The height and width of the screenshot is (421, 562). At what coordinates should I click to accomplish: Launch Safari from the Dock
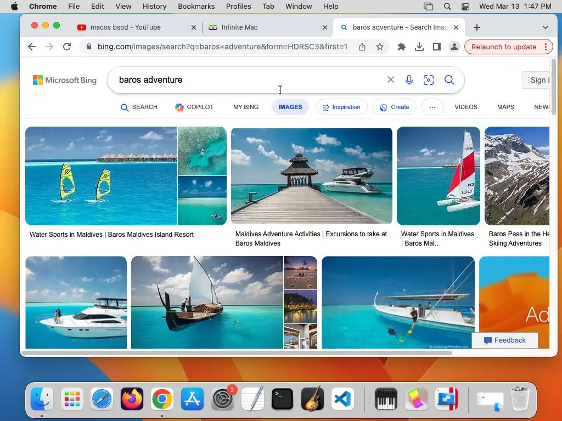(x=102, y=399)
